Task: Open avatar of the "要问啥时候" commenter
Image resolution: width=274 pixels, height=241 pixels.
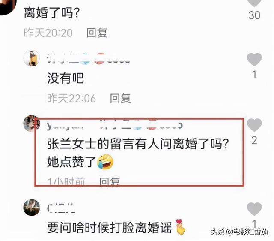Action: click(x=32, y=207)
